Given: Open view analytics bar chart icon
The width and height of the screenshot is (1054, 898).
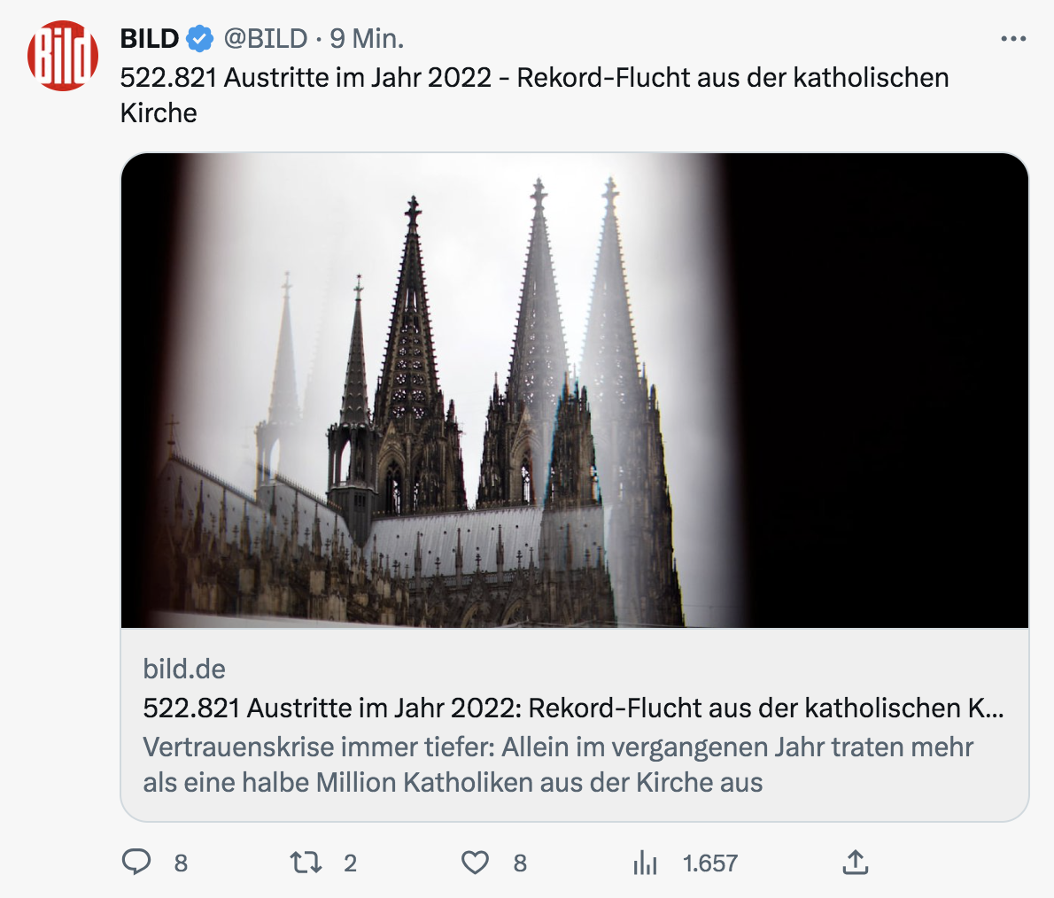Looking at the screenshot, I should [x=646, y=863].
